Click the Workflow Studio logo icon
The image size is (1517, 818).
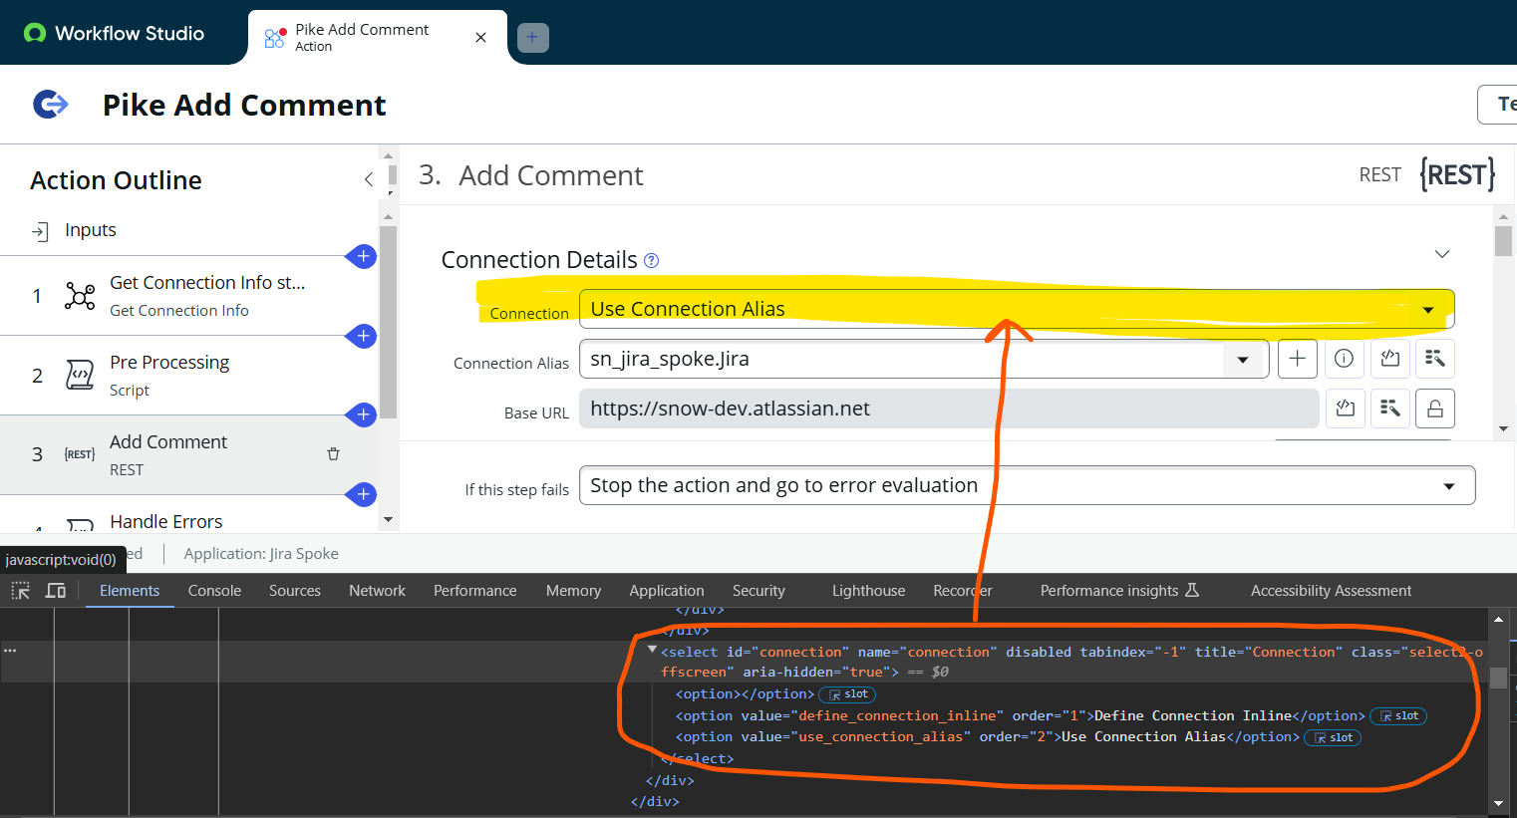pos(35,33)
